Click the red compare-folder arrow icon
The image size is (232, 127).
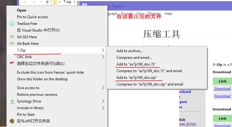click(x=12, y=63)
